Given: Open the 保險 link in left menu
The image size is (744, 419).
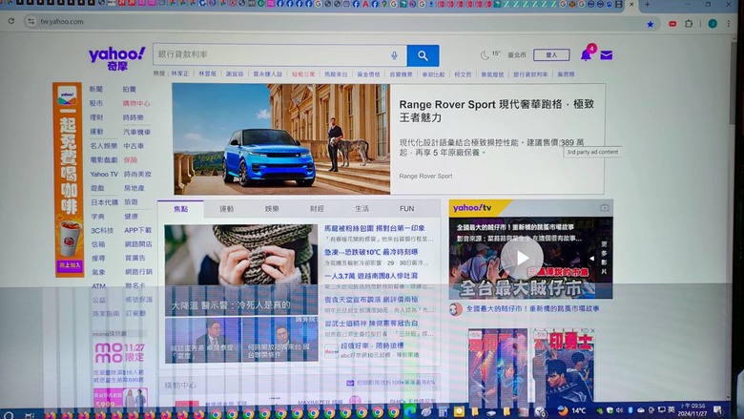Looking at the screenshot, I should [131, 160].
